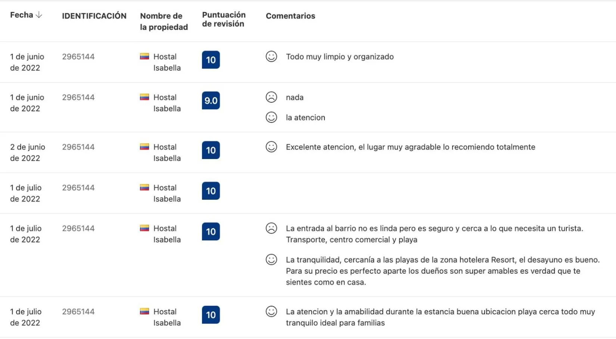Viewport: 616px width, 339px height.
Task: Click the smiley beside "Excelente atencion" comment
Action: [271, 147]
